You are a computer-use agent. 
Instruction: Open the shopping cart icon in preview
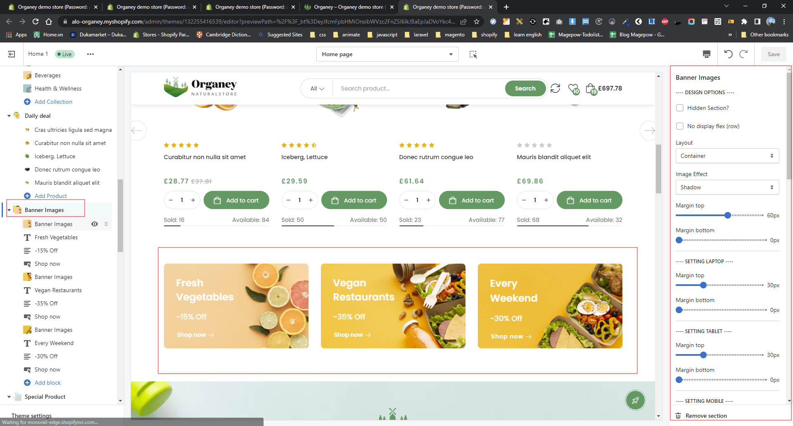point(591,88)
